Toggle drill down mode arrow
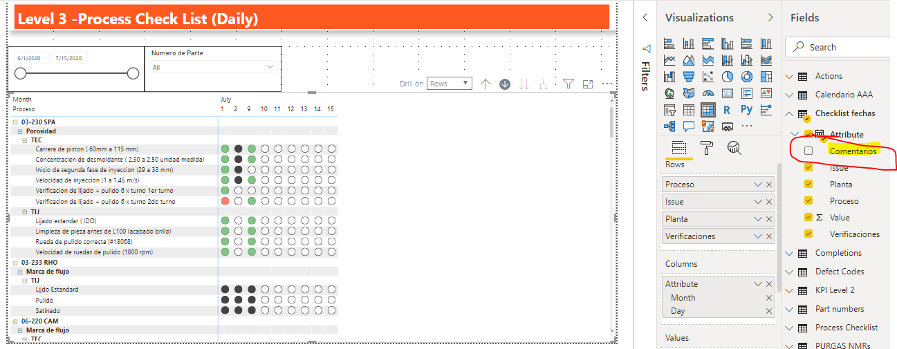The width and height of the screenshot is (897, 349). click(x=505, y=84)
